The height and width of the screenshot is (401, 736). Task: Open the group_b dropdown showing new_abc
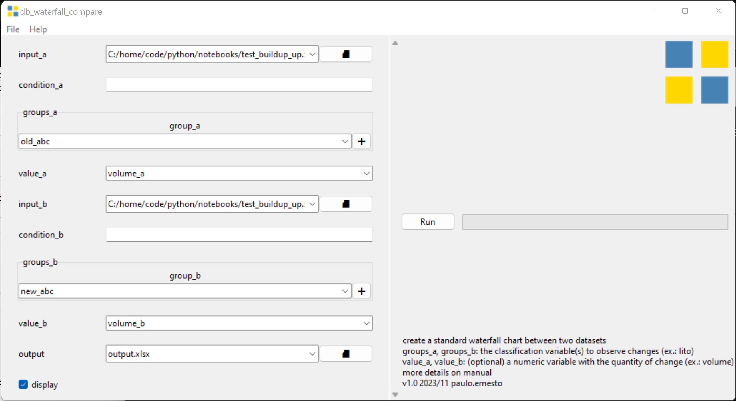pos(345,291)
